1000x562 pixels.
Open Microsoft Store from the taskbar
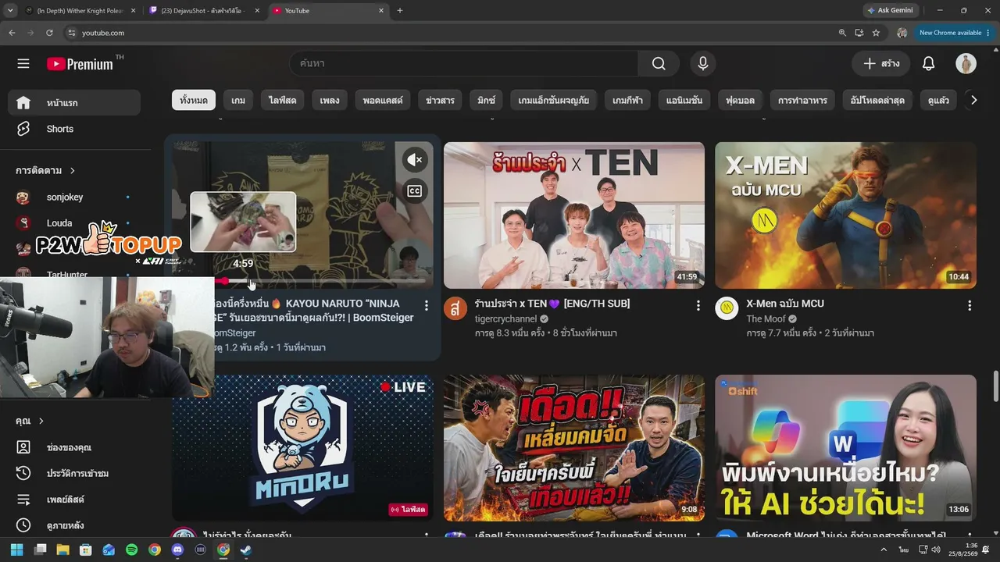(x=86, y=550)
